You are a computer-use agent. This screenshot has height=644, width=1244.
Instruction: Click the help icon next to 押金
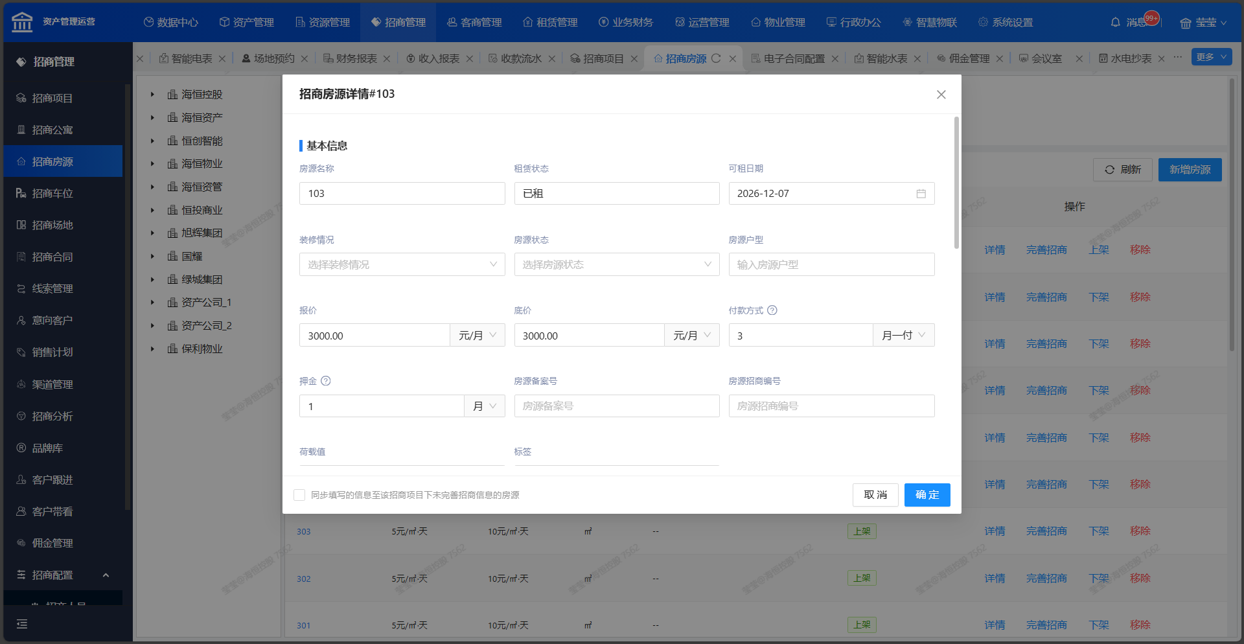(326, 381)
